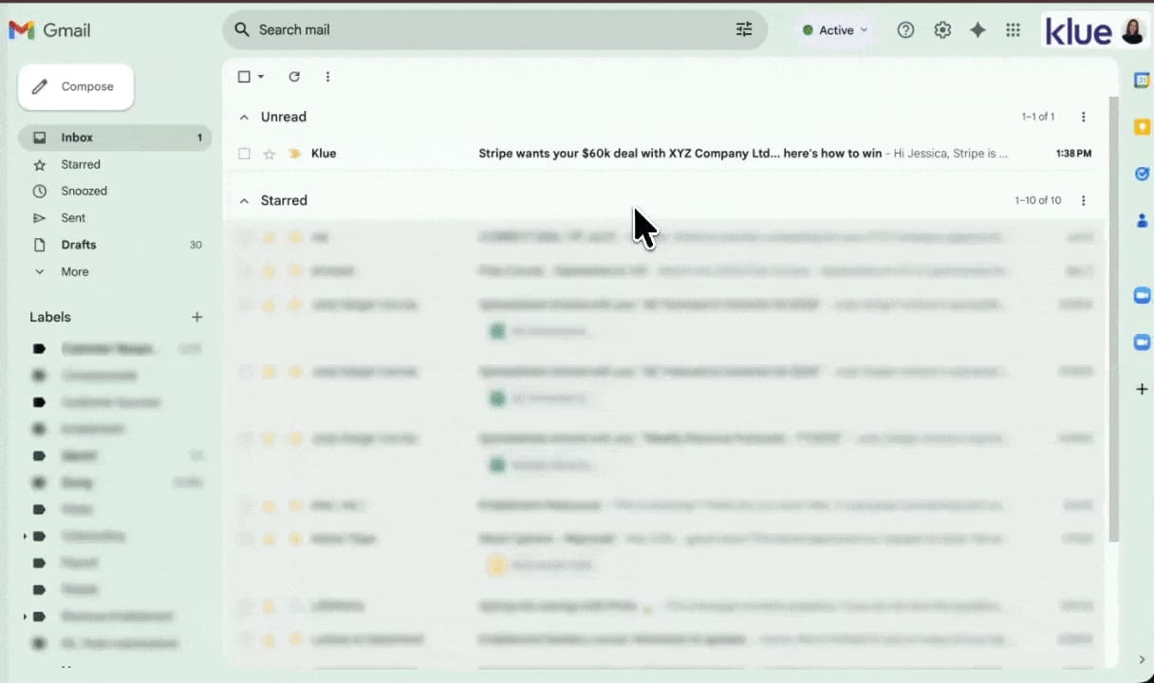This screenshot has height=683, width=1154.
Task: Collapse the Starred section
Action: [244, 200]
